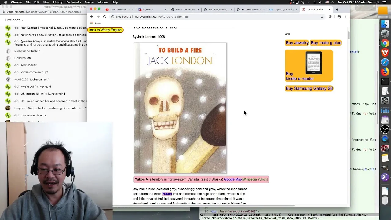Select chat message 'Live scream is up :-)'
The width and height of the screenshot is (391, 220).
point(34,116)
